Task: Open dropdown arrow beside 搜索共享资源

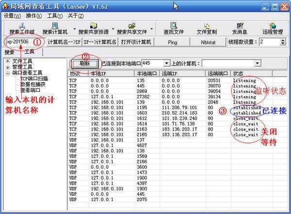Action: (113, 29)
